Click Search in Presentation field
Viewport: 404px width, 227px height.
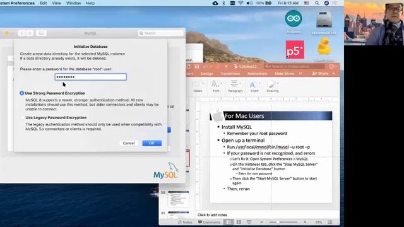(x=295, y=66)
